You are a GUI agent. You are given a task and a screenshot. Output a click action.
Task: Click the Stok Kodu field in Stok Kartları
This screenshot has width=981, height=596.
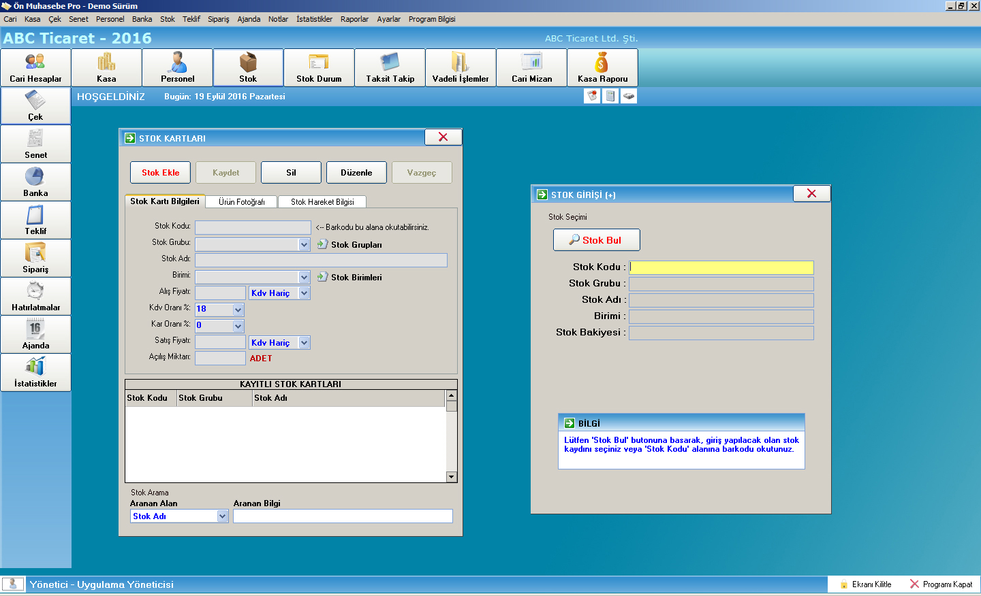(x=253, y=227)
